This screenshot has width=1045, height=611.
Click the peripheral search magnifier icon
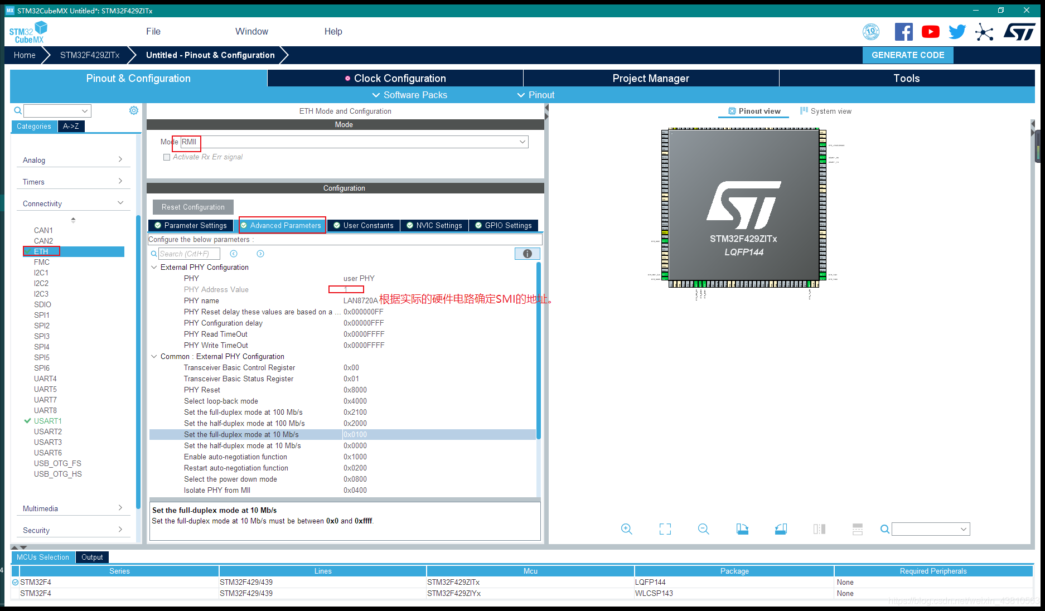pos(18,110)
